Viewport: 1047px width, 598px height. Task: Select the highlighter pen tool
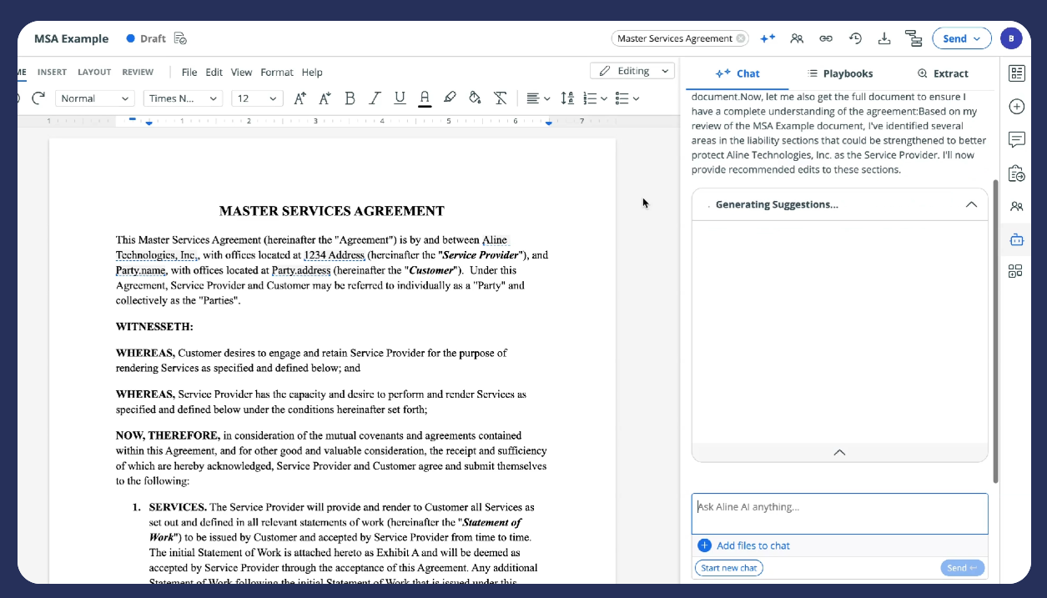click(450, 98)
